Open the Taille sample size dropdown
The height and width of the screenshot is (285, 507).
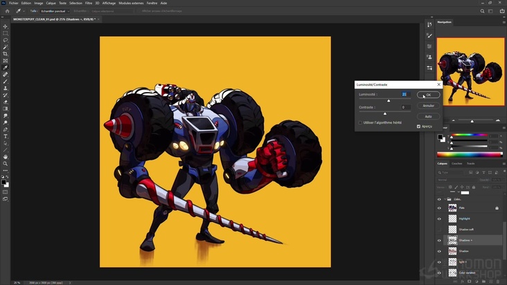point(55,11)
